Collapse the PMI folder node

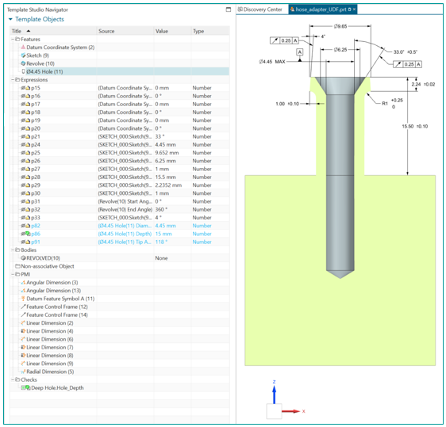tap(13, 275)
